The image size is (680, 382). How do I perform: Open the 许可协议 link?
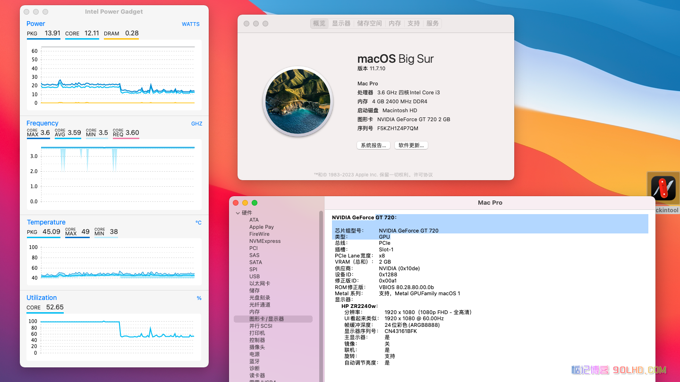click(x=423, y=174)
